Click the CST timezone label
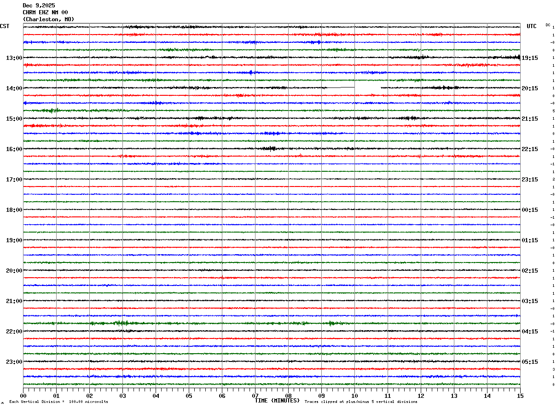Screen dimensions: 557x408 (5, 26)
